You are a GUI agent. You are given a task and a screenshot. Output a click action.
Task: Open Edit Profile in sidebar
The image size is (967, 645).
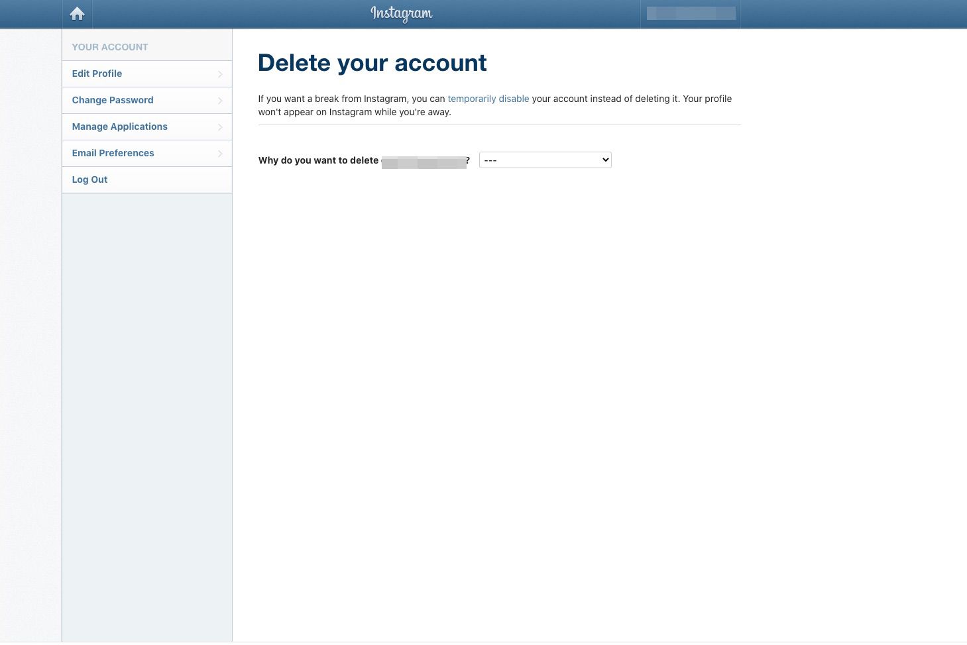click(147, 74)
